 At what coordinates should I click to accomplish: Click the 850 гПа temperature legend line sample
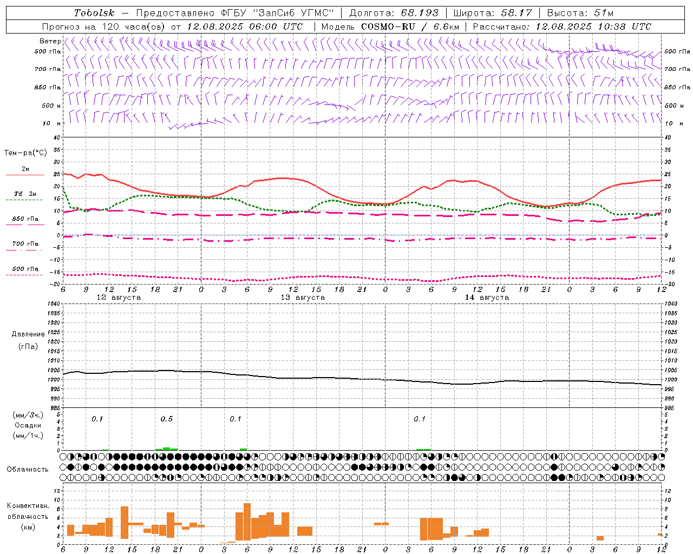(25, 225)
